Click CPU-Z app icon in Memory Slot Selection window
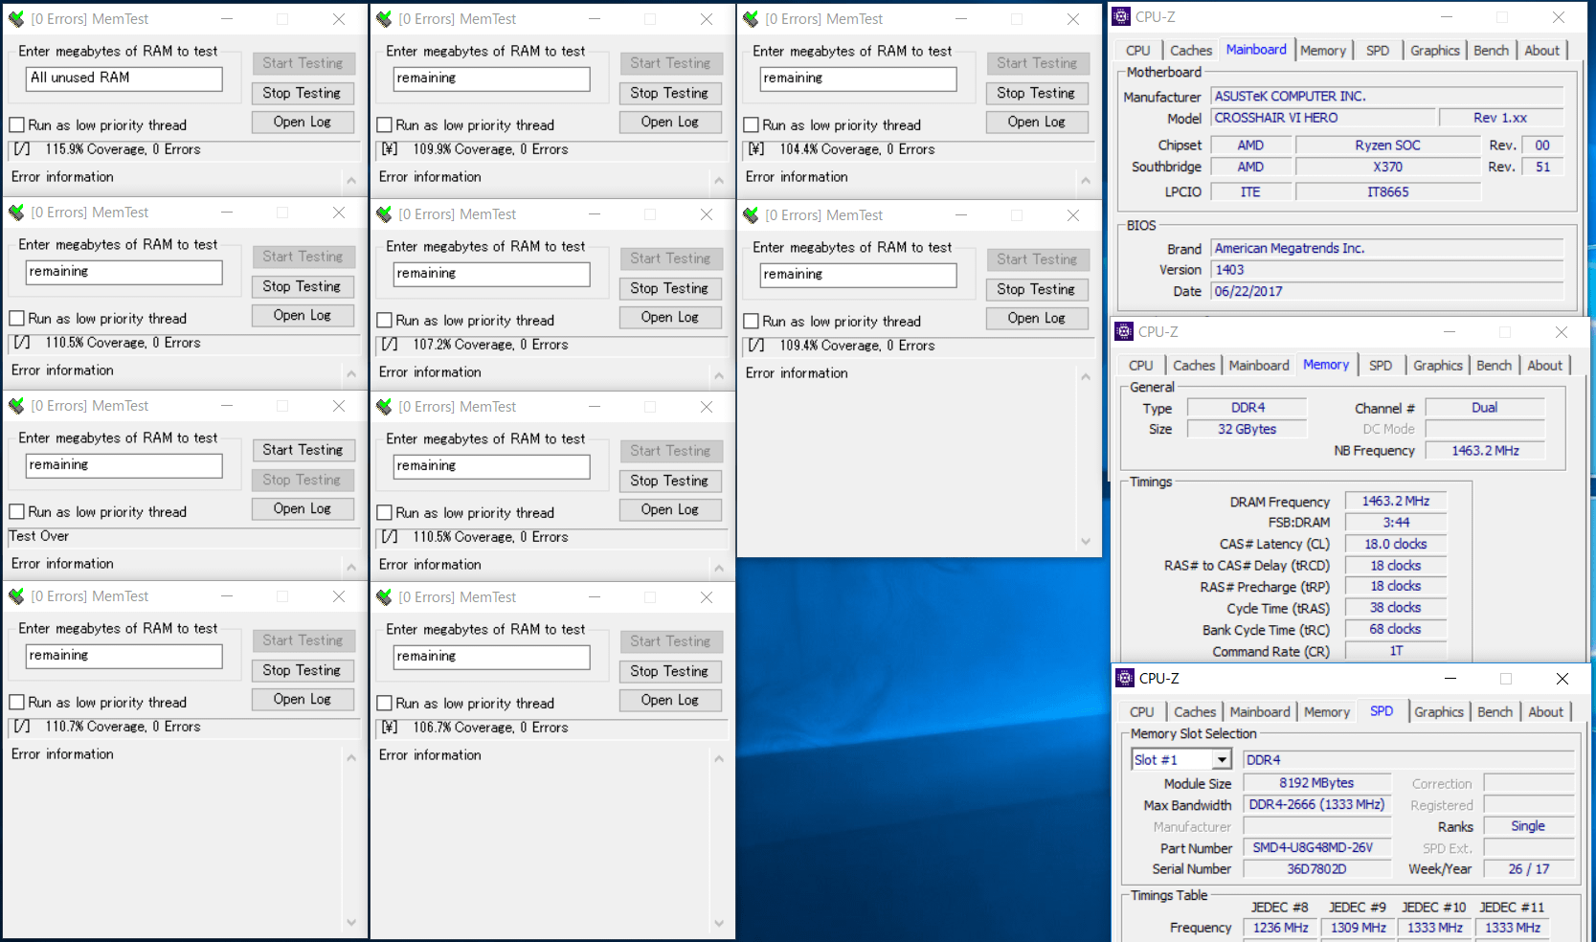The width and height of the screenshot is (1596, 942). tap(1125, 679)
